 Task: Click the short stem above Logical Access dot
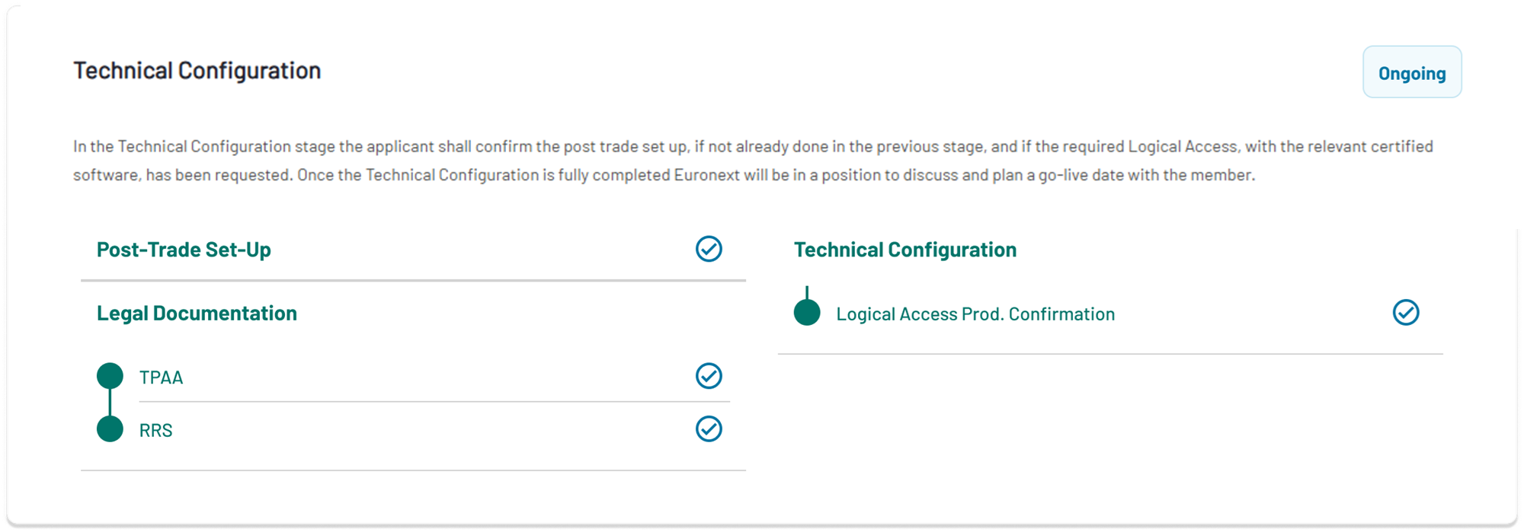click(807, 292)
